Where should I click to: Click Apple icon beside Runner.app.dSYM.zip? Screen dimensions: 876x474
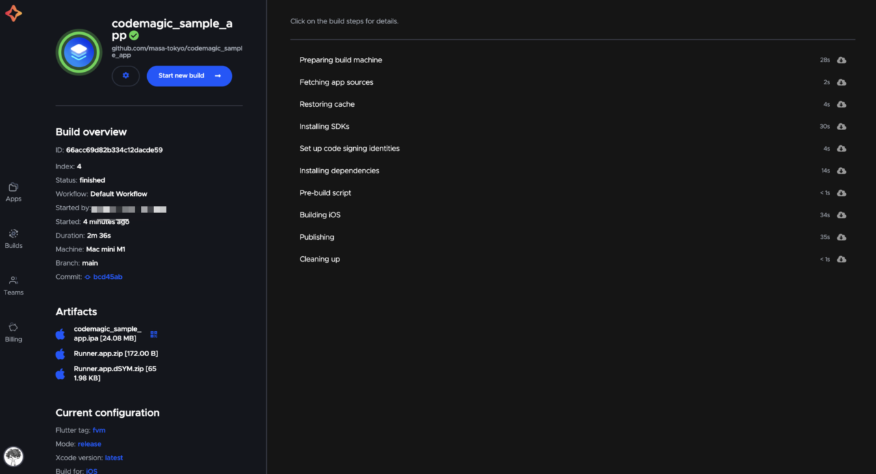click(60, 374)
